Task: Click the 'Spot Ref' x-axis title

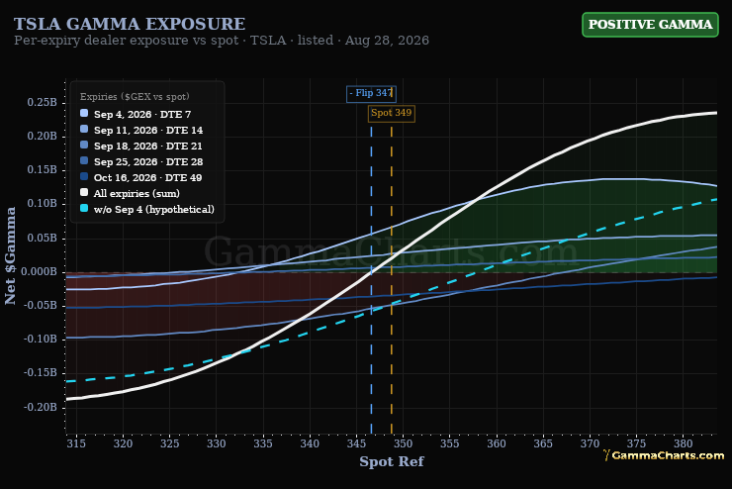Action: pyautogui.click(x=391, y=462)
